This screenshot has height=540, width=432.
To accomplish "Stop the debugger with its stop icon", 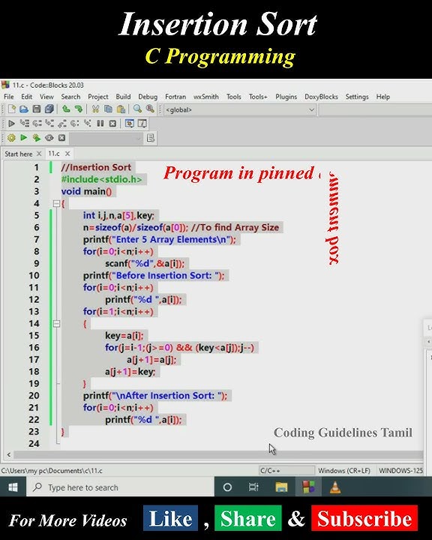I will (x=112, y=123).
